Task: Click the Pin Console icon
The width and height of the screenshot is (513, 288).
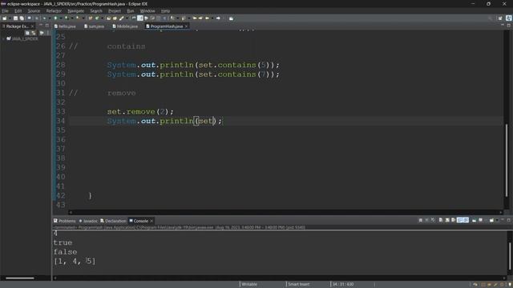Action: [474, 221]
